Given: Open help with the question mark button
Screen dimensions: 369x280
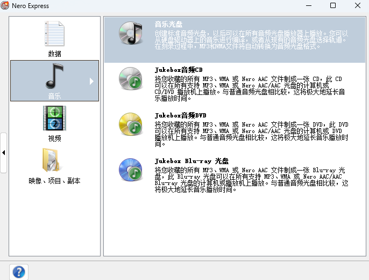Looking at the screenshot, I should coord(18,272).
